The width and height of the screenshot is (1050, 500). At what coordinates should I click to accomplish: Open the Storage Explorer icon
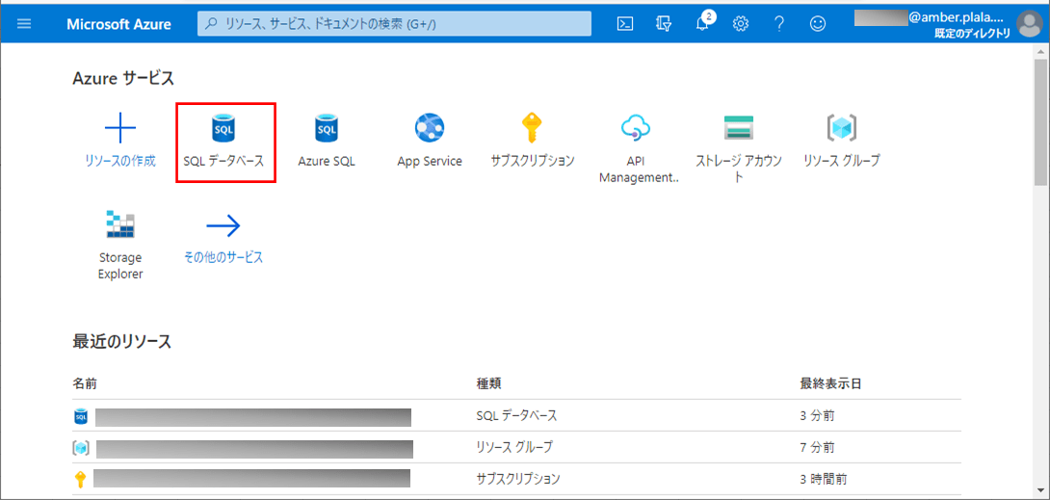tap(120, 224)
